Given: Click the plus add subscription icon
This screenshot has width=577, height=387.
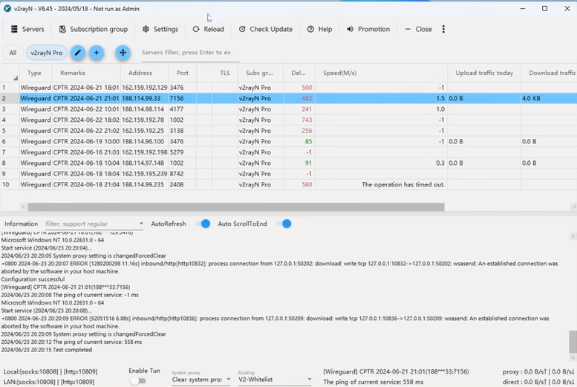Looking at the screenshot, I should 97,53.
